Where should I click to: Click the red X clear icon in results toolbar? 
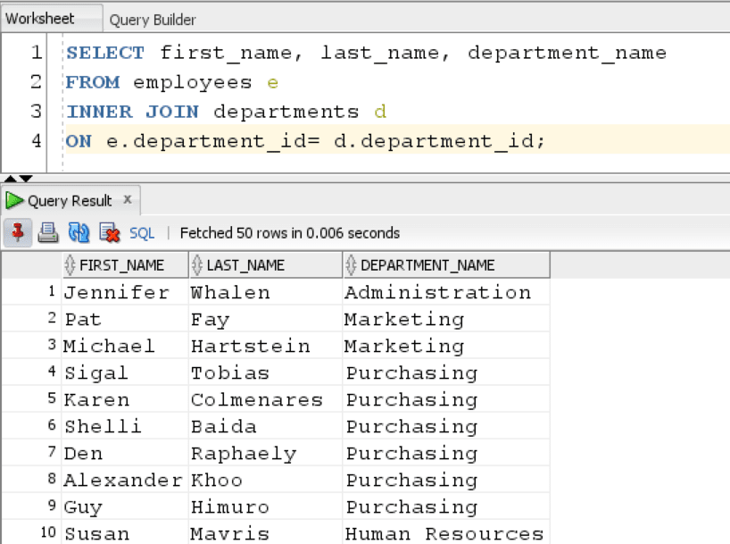click(107, 231)
